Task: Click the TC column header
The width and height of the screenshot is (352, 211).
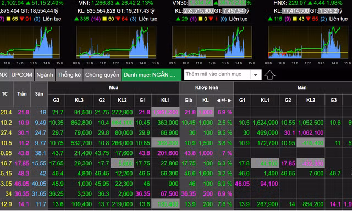Action: [5, 94]
